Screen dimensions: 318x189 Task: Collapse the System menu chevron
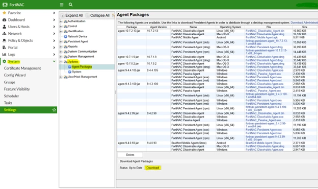tap(54, 61)
